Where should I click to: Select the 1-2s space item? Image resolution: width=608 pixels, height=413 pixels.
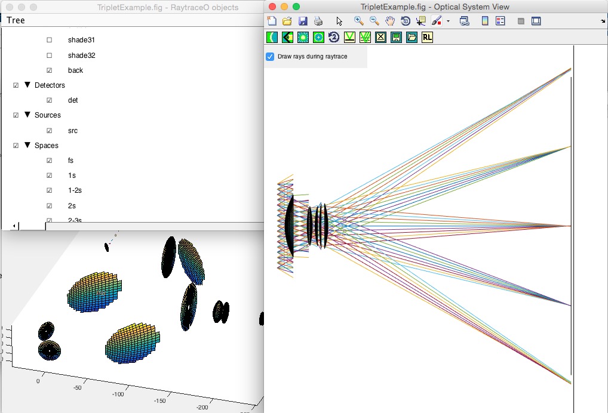click(75, 190)
